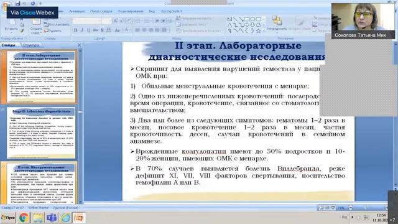Open Microsoft Teams from the taskbar
This screenshot has height=224, width=398.
52,218
